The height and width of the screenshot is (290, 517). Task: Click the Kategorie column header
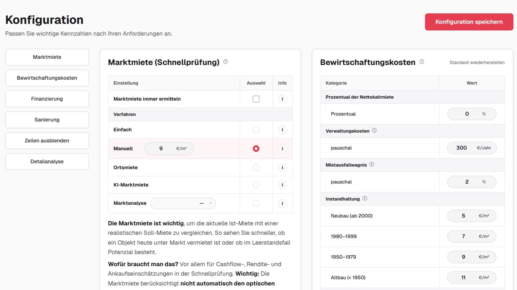click(x=336, y=83)
